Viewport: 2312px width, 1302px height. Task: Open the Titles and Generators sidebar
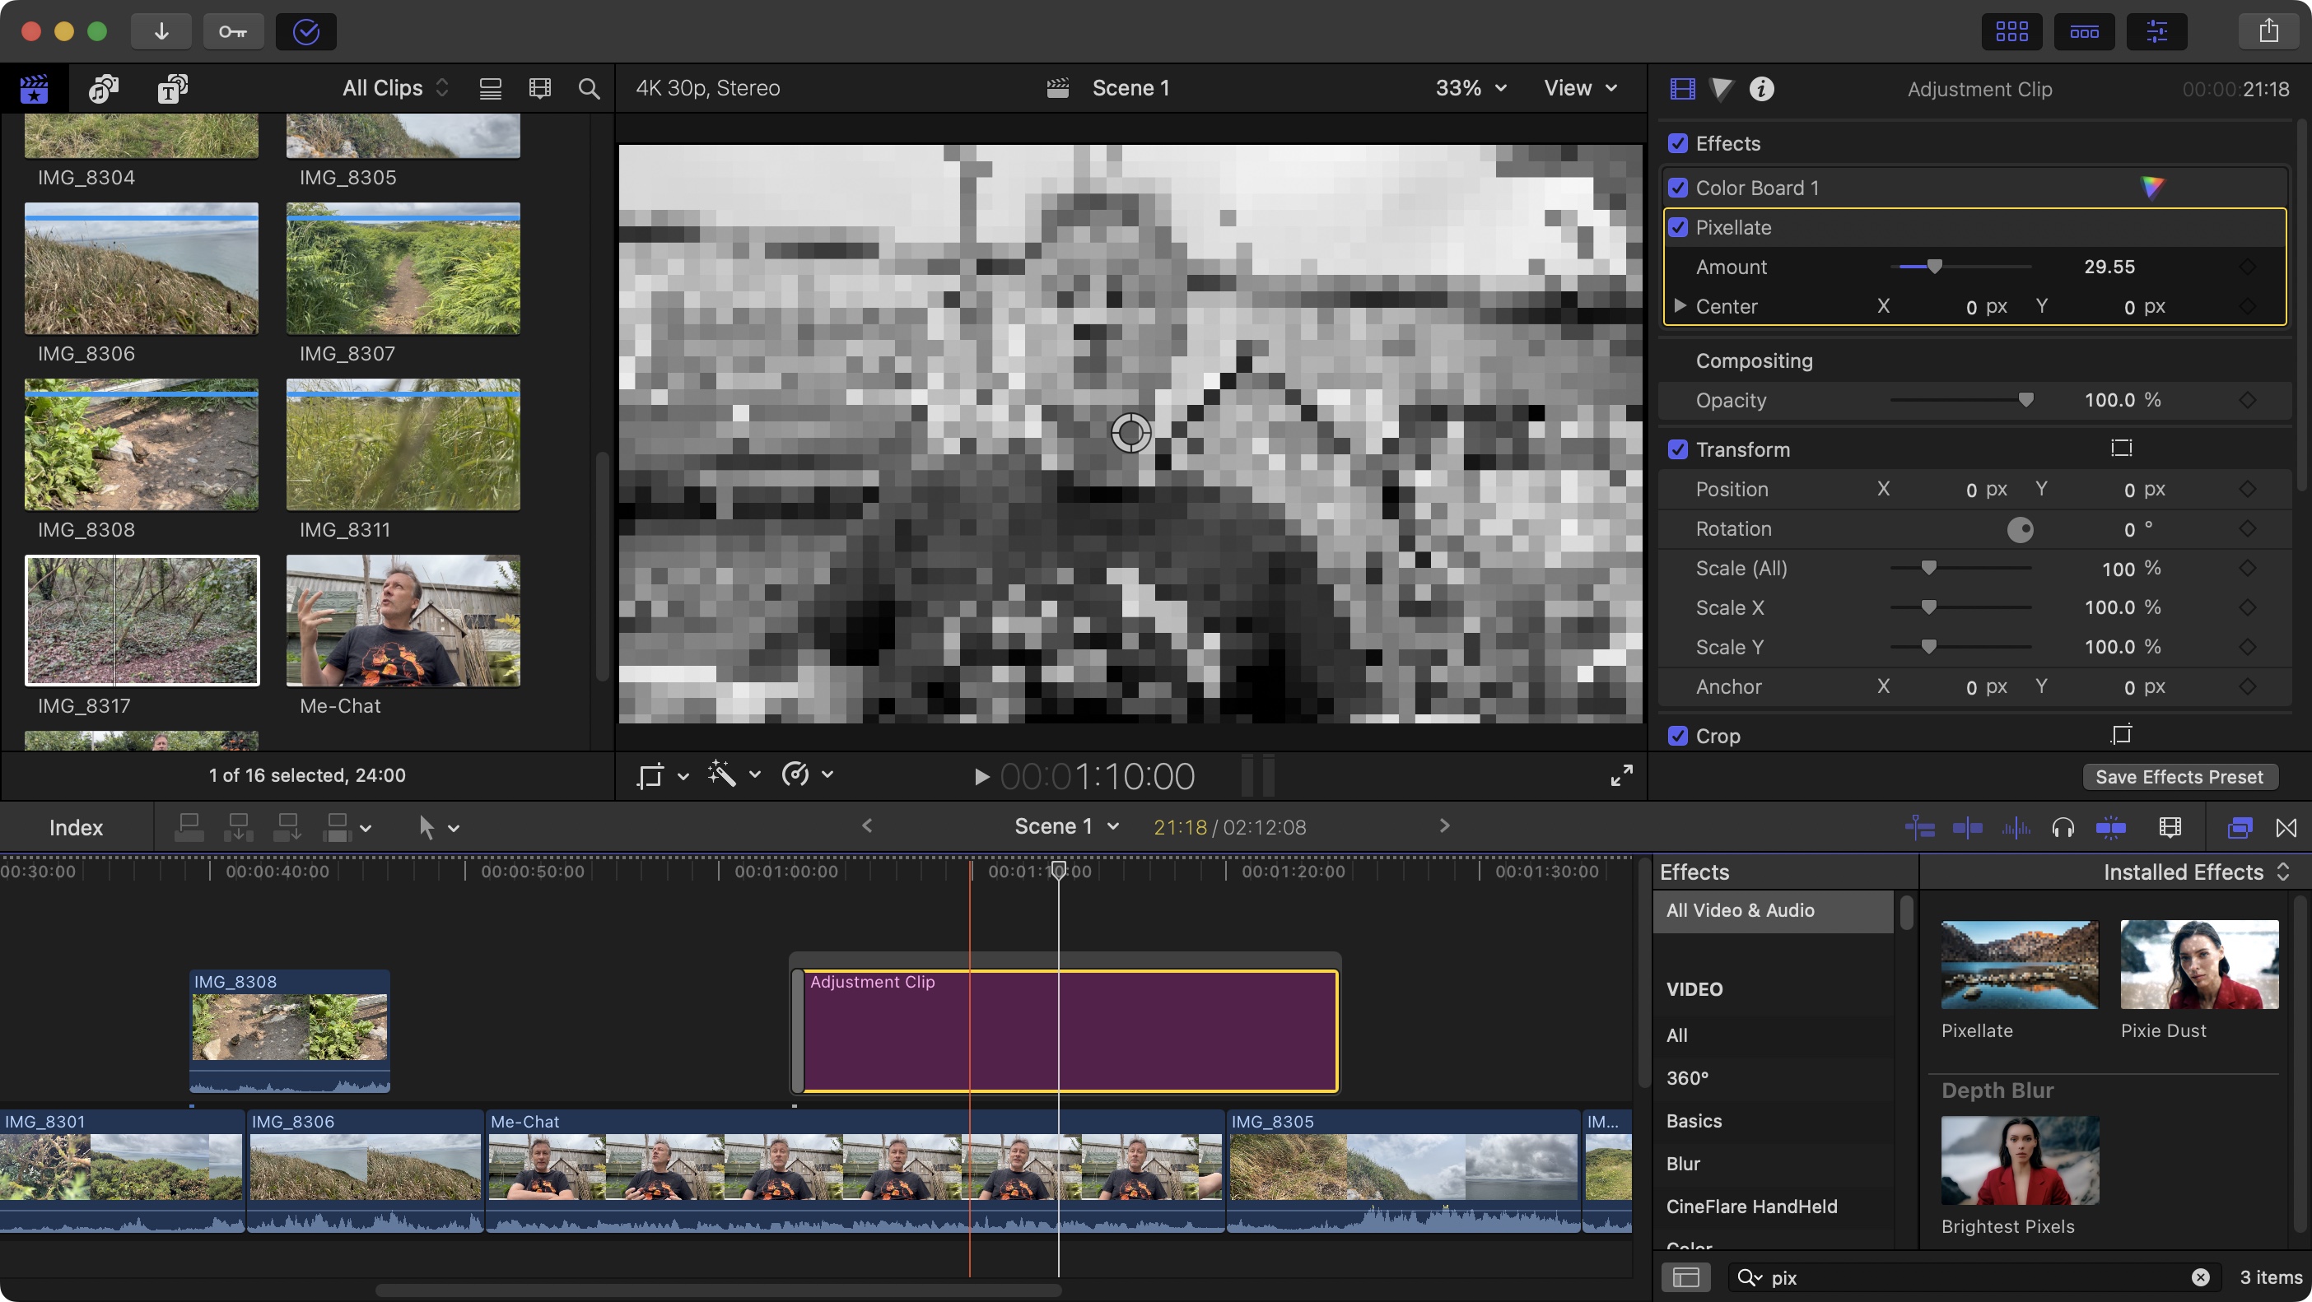(x=172, y=88)
